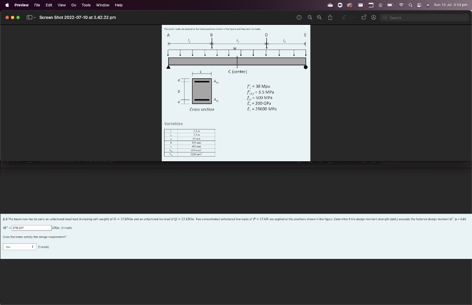
Task: Show the Inspector info icon
Action: pos(299,17)
